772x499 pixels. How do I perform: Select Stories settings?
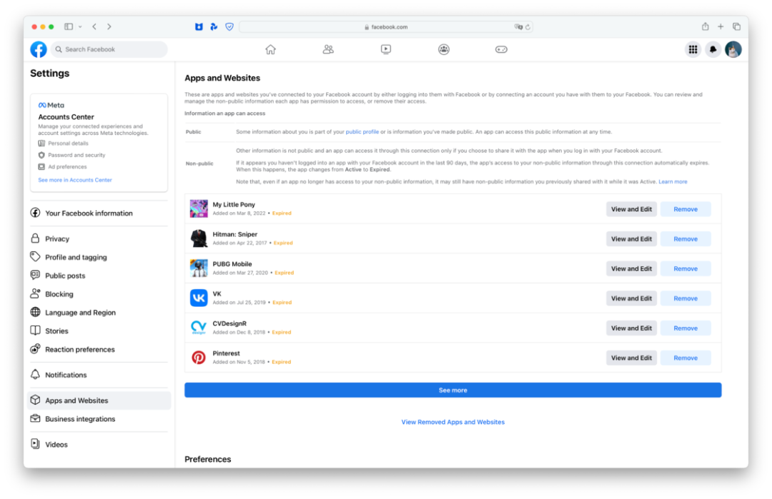(x=99, y=331)
